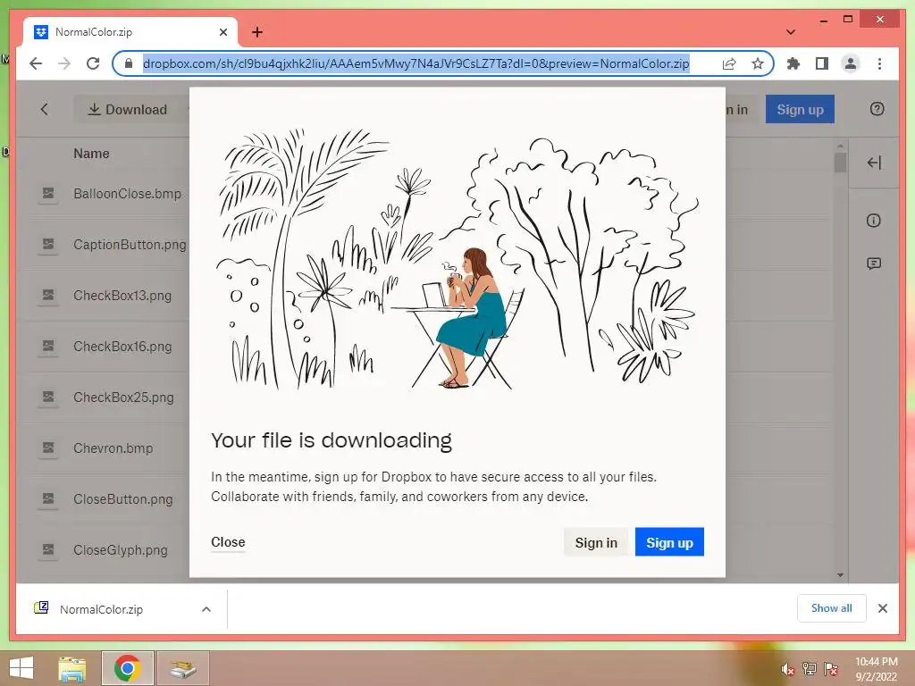Click image icon beside BalloonClose.bmp
This screenshot has height=686, width=915.
click(48, 193)
